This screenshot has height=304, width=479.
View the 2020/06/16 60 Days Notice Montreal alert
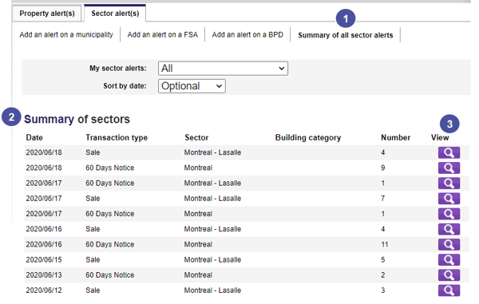449,244
